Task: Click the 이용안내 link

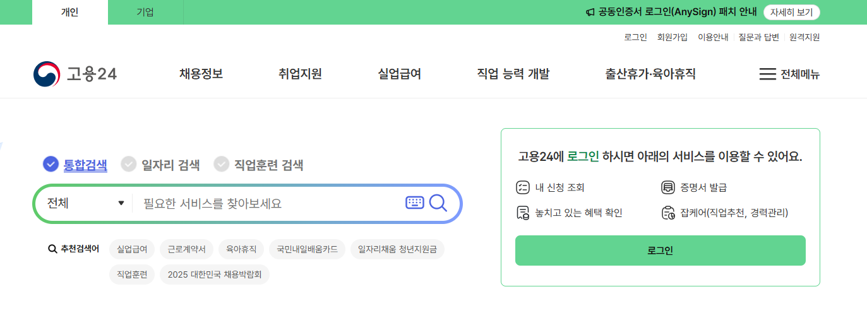Action: (713, 37)
